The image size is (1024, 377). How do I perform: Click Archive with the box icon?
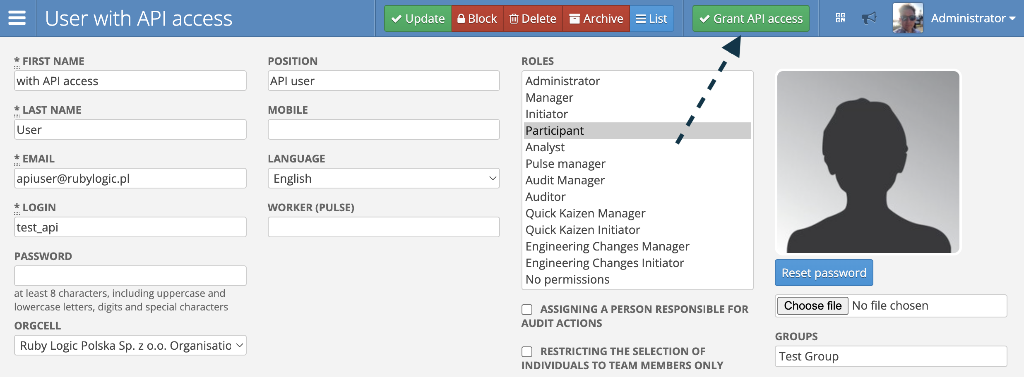tap(596, 19)
